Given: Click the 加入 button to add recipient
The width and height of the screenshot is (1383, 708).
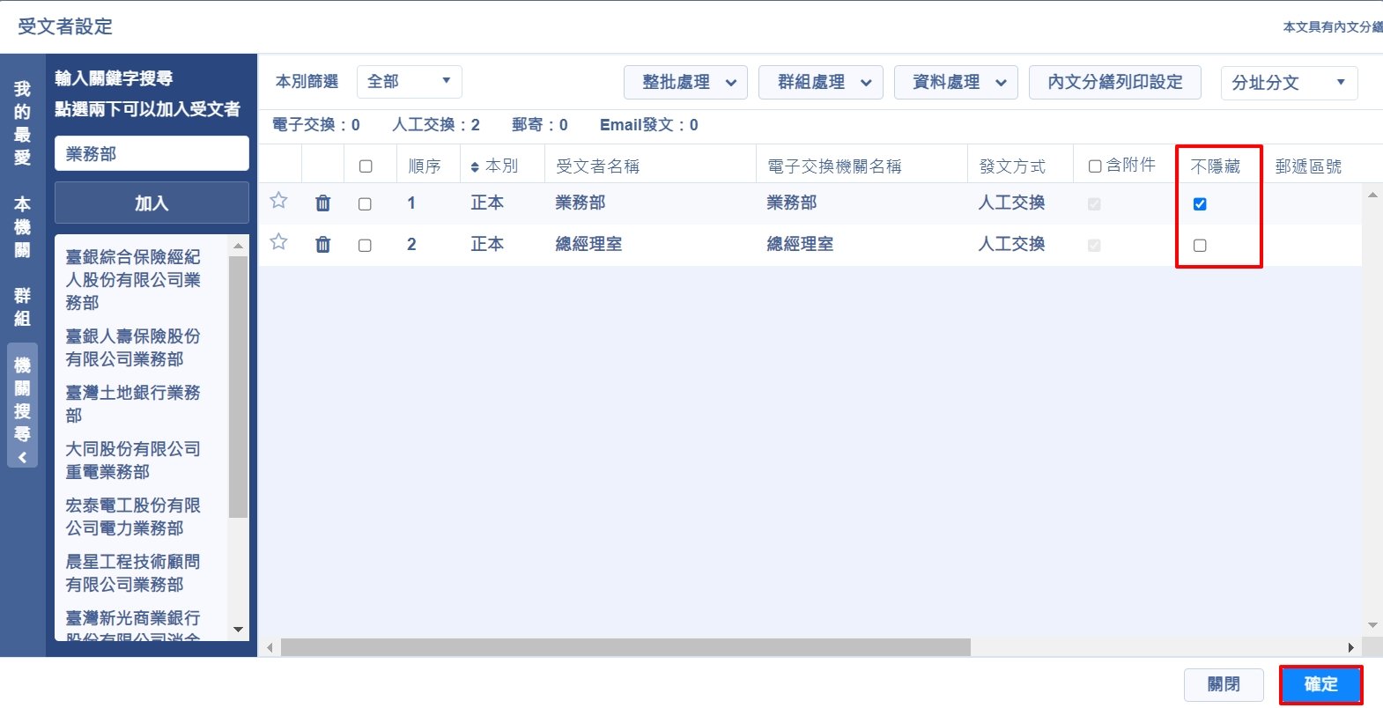Looking at the screenshot, I should (x=152, y=203).
